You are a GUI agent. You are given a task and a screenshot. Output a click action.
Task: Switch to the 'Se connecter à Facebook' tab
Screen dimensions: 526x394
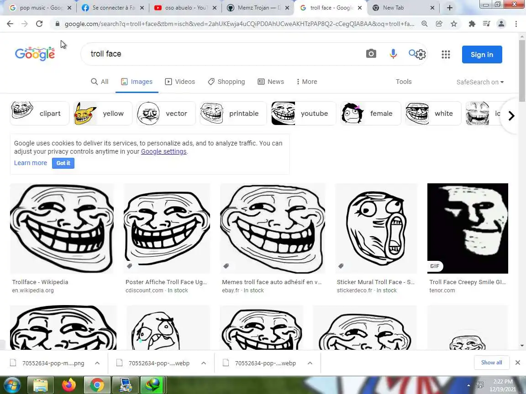click(113, 8)
